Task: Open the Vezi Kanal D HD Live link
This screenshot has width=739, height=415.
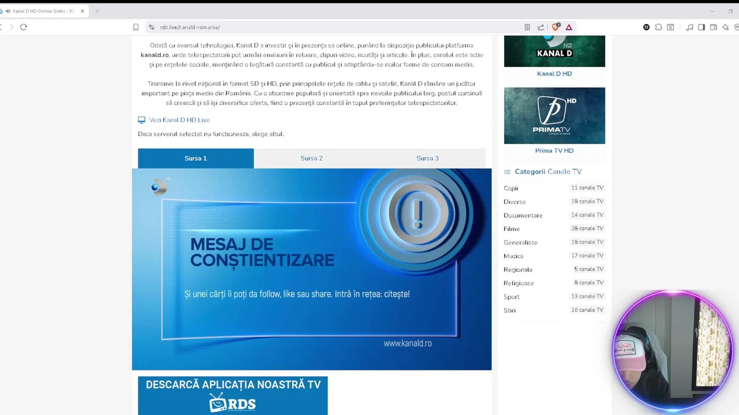Action: click(179, 120)
